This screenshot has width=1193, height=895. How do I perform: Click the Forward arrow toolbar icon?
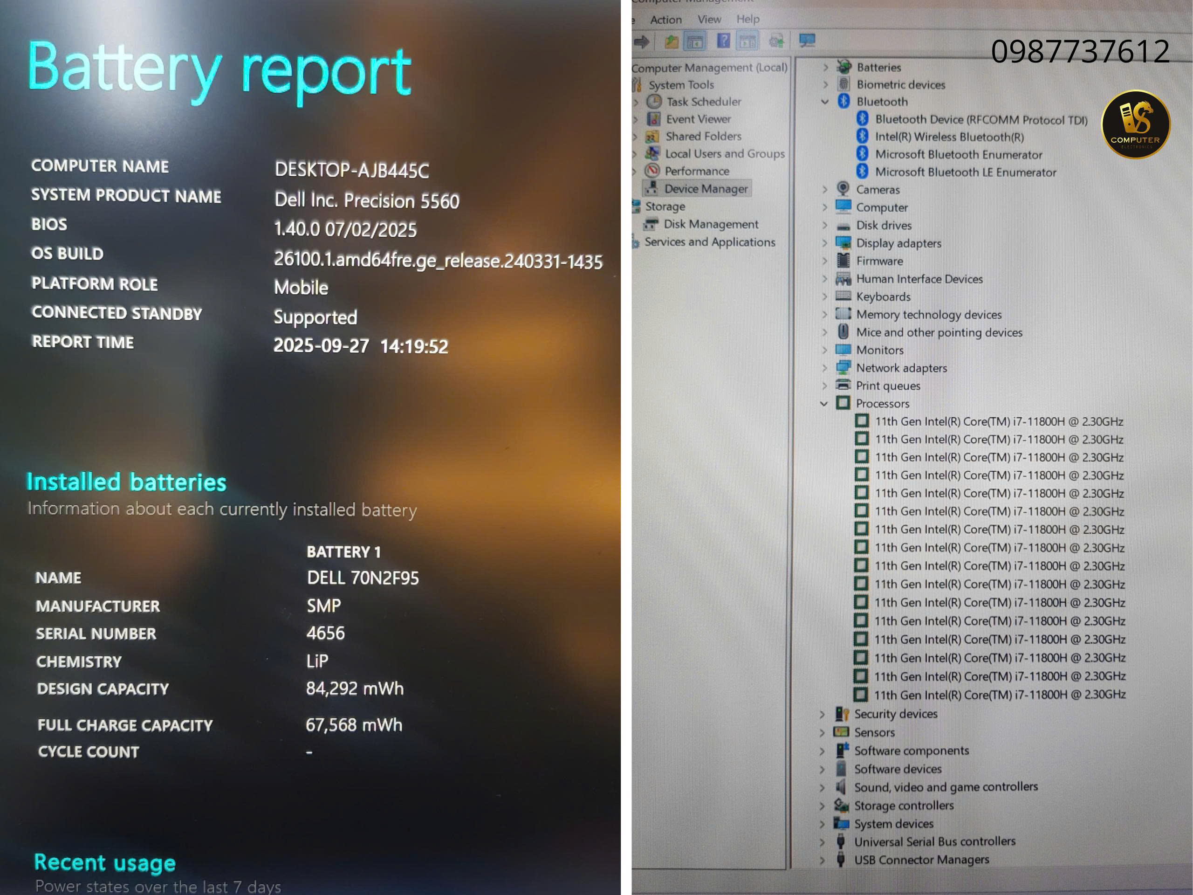click(641, 41)
